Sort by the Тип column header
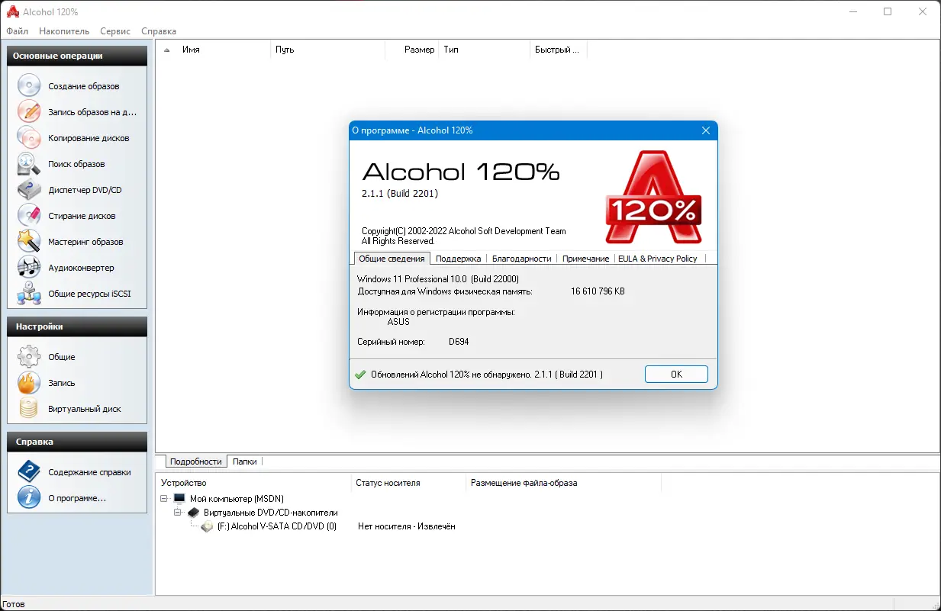The image size is (941, 611). tap(484, 50)
